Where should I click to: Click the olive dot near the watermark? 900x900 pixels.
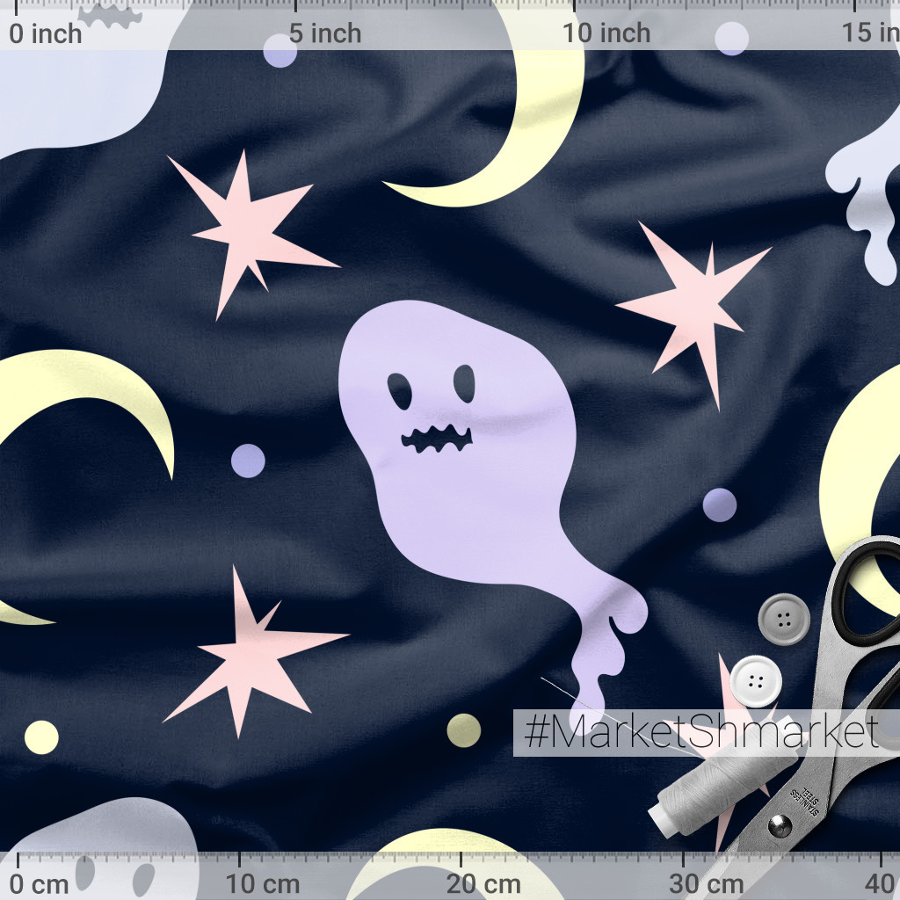pyautogui.click(x=463, y=729)
